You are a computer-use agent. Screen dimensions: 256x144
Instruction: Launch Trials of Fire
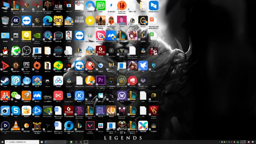click(x=111, y=51)
